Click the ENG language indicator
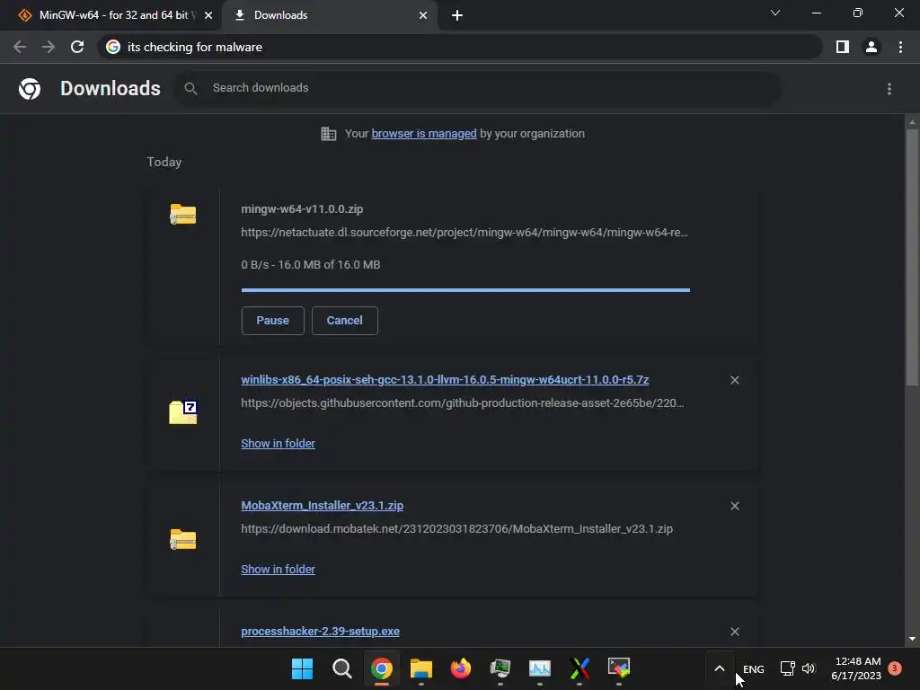The image size is (920, 690). tap(754, 668)
